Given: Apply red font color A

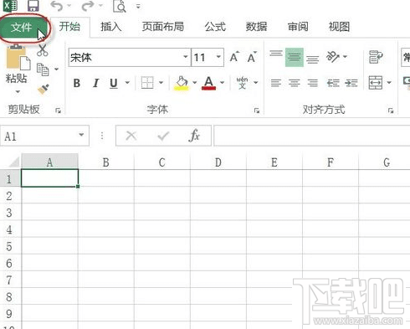Looking at the screenshot, I should click(208, 83).
